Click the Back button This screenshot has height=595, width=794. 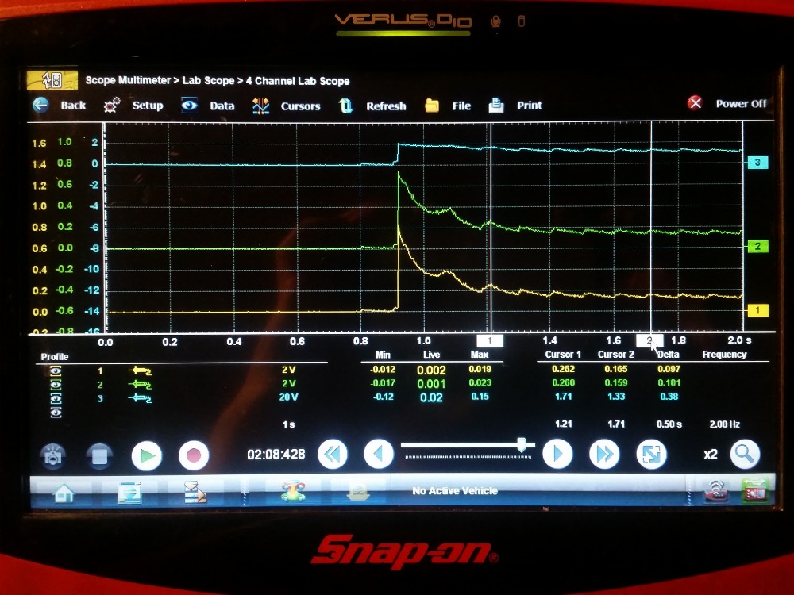click(x=60, y=106)
